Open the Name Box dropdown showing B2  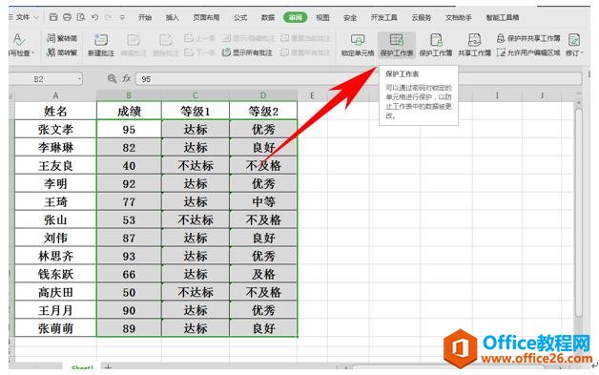pos(79,79)
